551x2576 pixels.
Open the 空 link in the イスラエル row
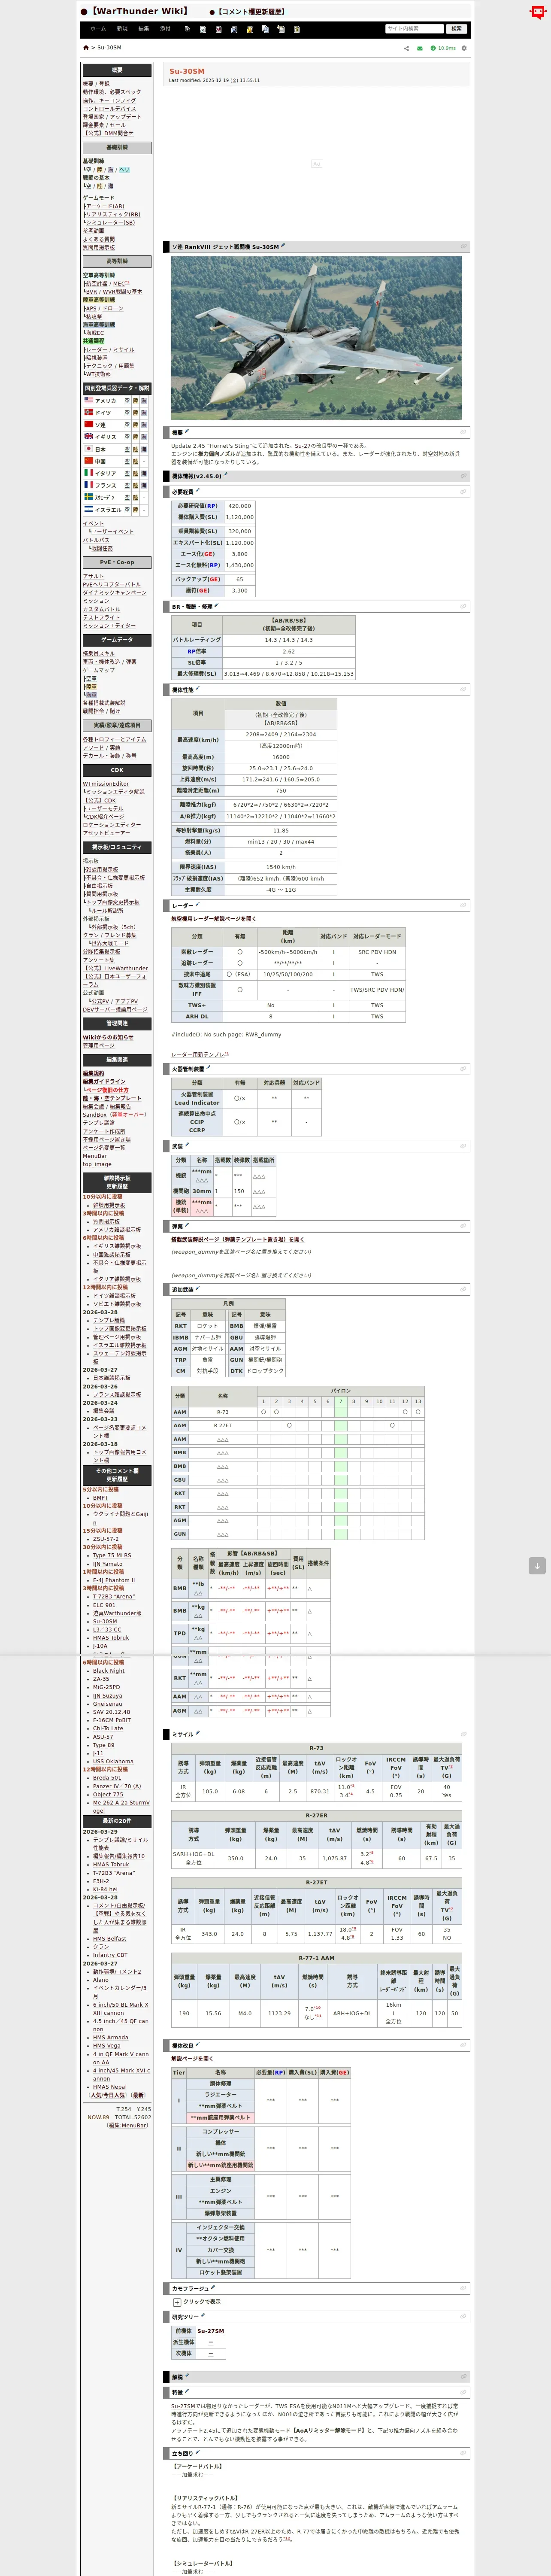click(x=127, y=509)
